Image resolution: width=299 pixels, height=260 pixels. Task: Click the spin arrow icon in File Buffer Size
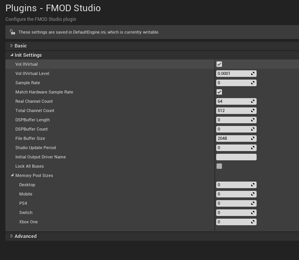253,138
